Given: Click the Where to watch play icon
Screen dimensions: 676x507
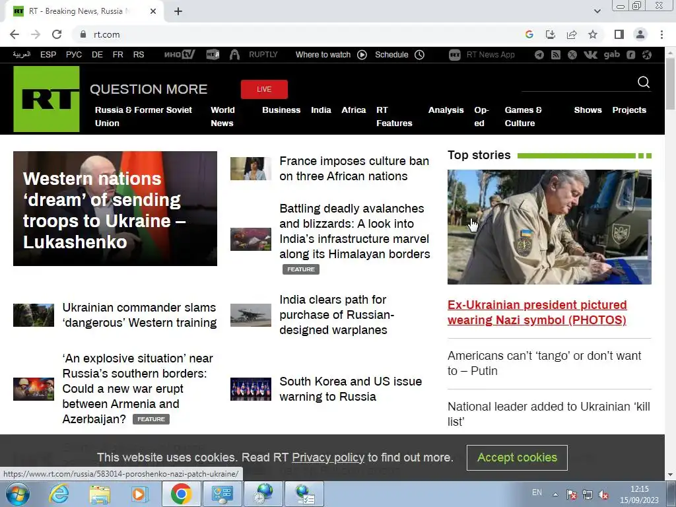Looking at the screenshot, I should (x=362, y=55).
